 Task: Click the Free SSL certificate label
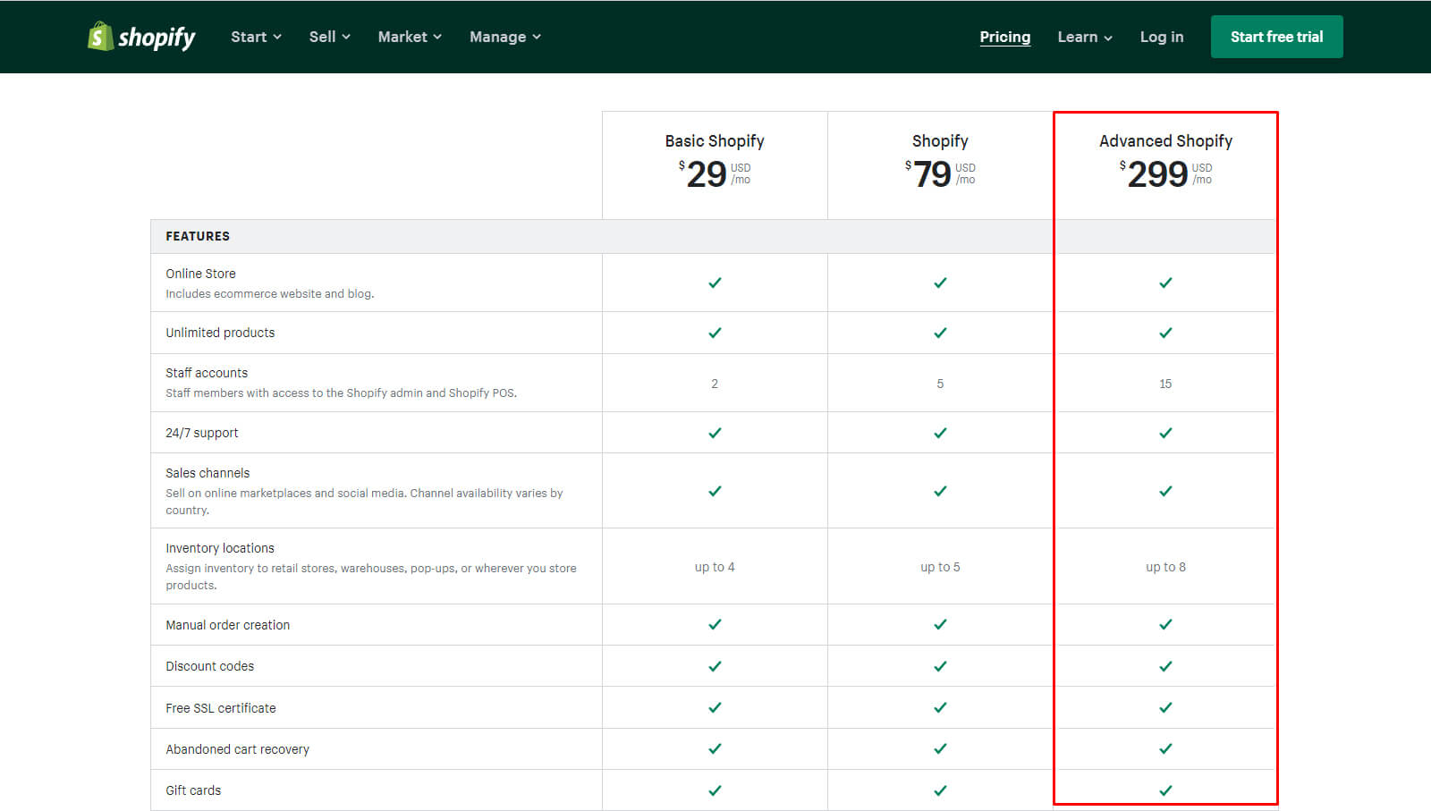tap(221, 708)
